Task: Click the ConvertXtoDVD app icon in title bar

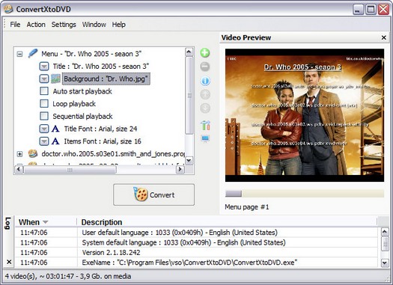Action: [x=8, y=9]
